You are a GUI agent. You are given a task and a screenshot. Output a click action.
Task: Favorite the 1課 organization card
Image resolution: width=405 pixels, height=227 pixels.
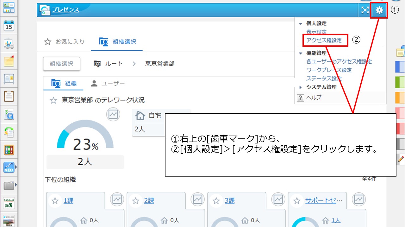click(55, 201)
